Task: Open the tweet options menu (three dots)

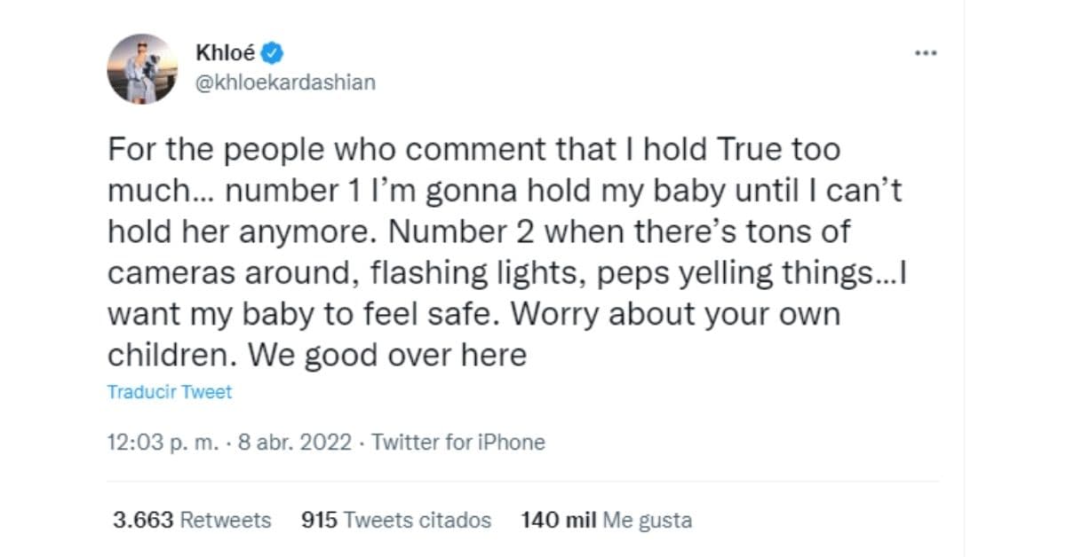Action: coord(927,53)
